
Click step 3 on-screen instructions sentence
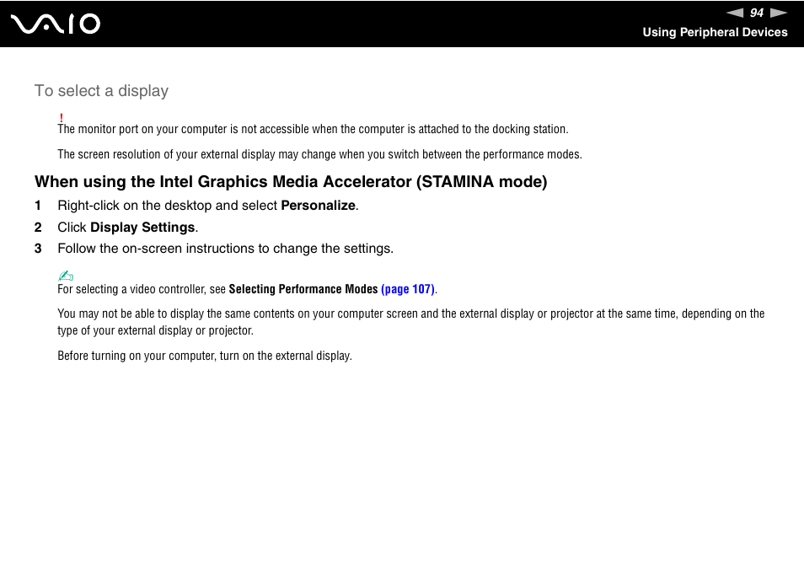click(x=226, y=249)
